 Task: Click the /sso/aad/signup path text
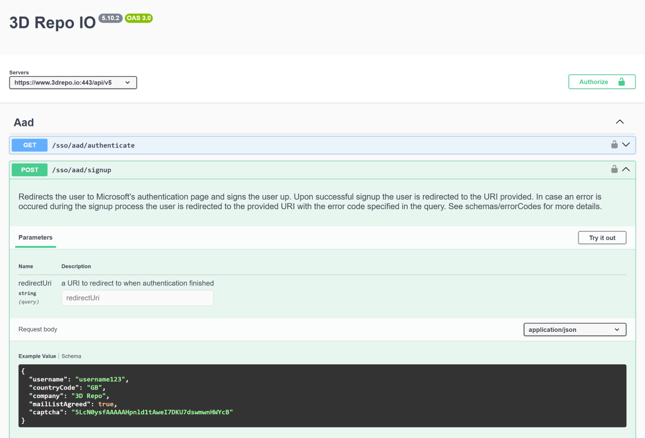click(81, 170)
